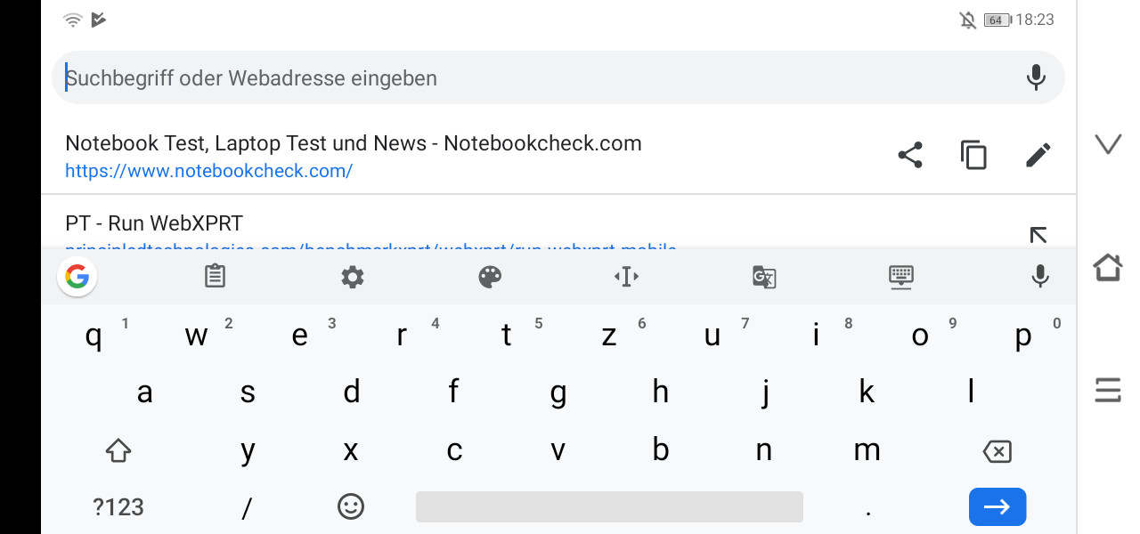
Task: Start keyboard voice typing
Action: tap(1039, 277)
